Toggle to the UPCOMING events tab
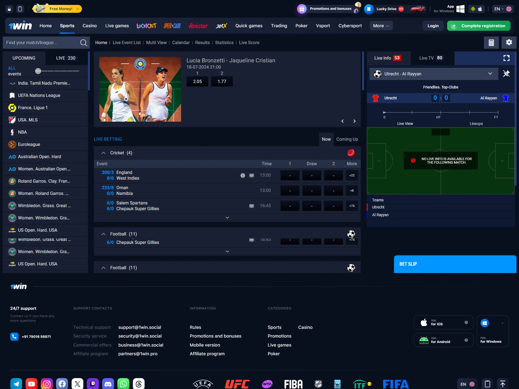The image size is (519, 389). pos(24,58)
